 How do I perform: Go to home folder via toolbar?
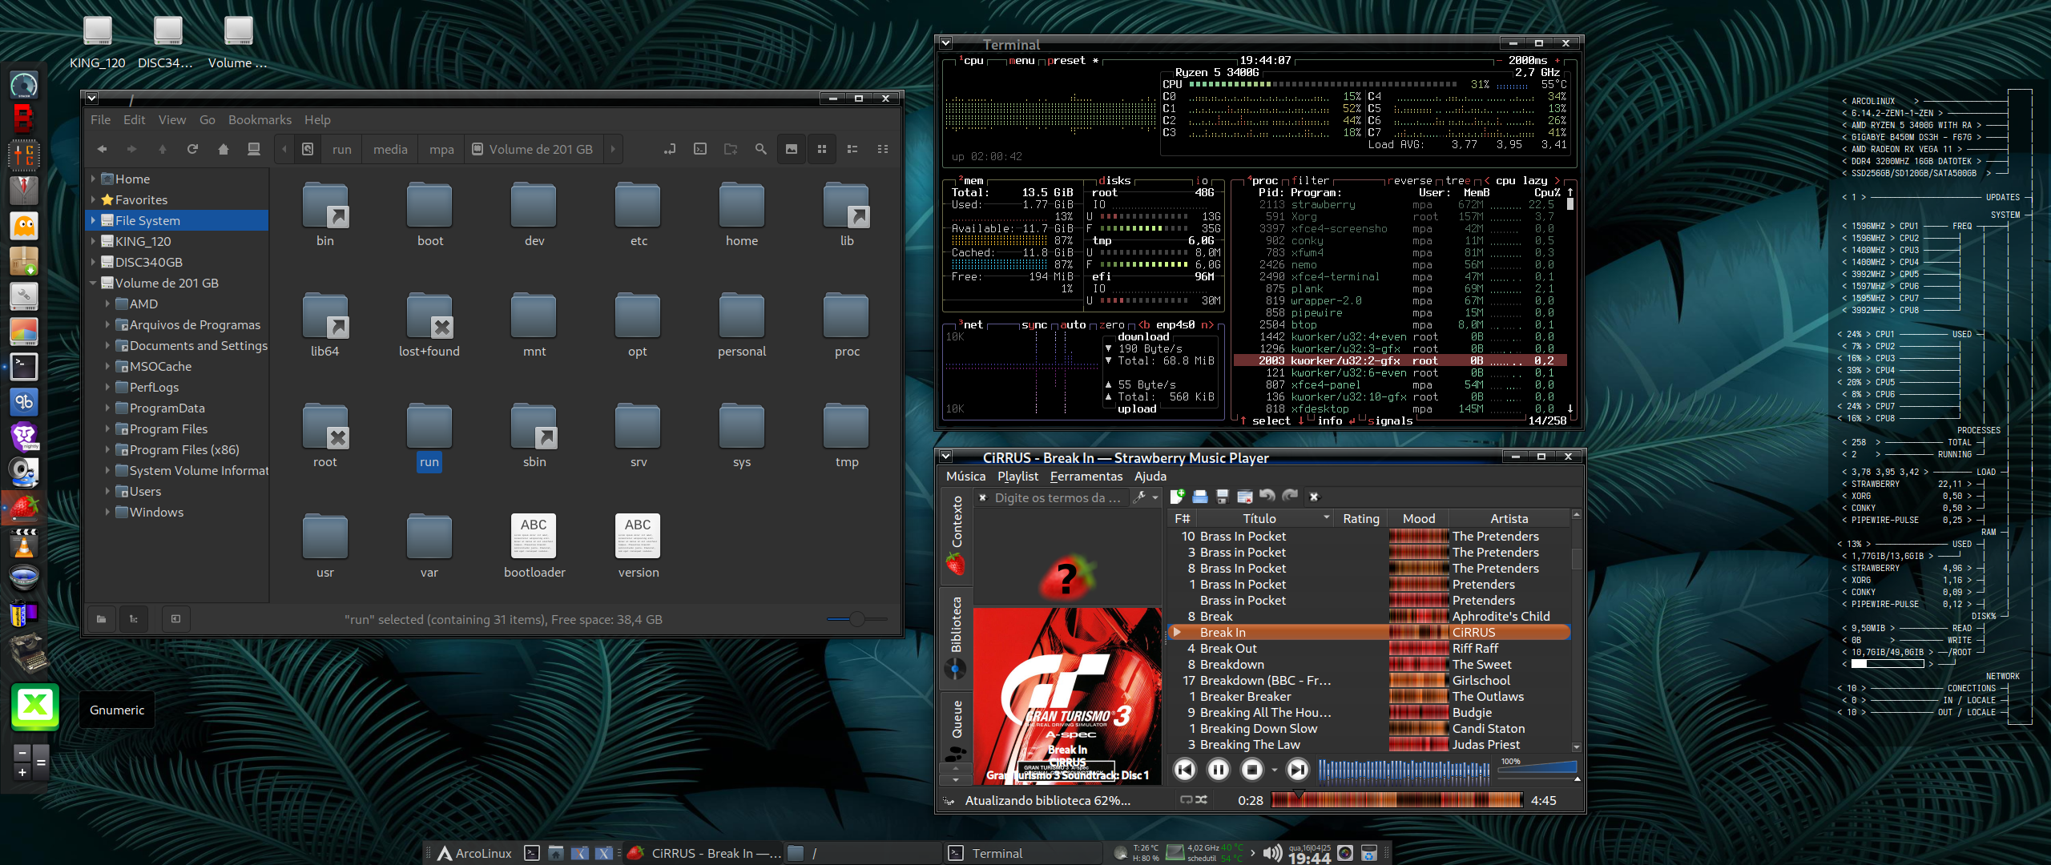pos(224,149)
